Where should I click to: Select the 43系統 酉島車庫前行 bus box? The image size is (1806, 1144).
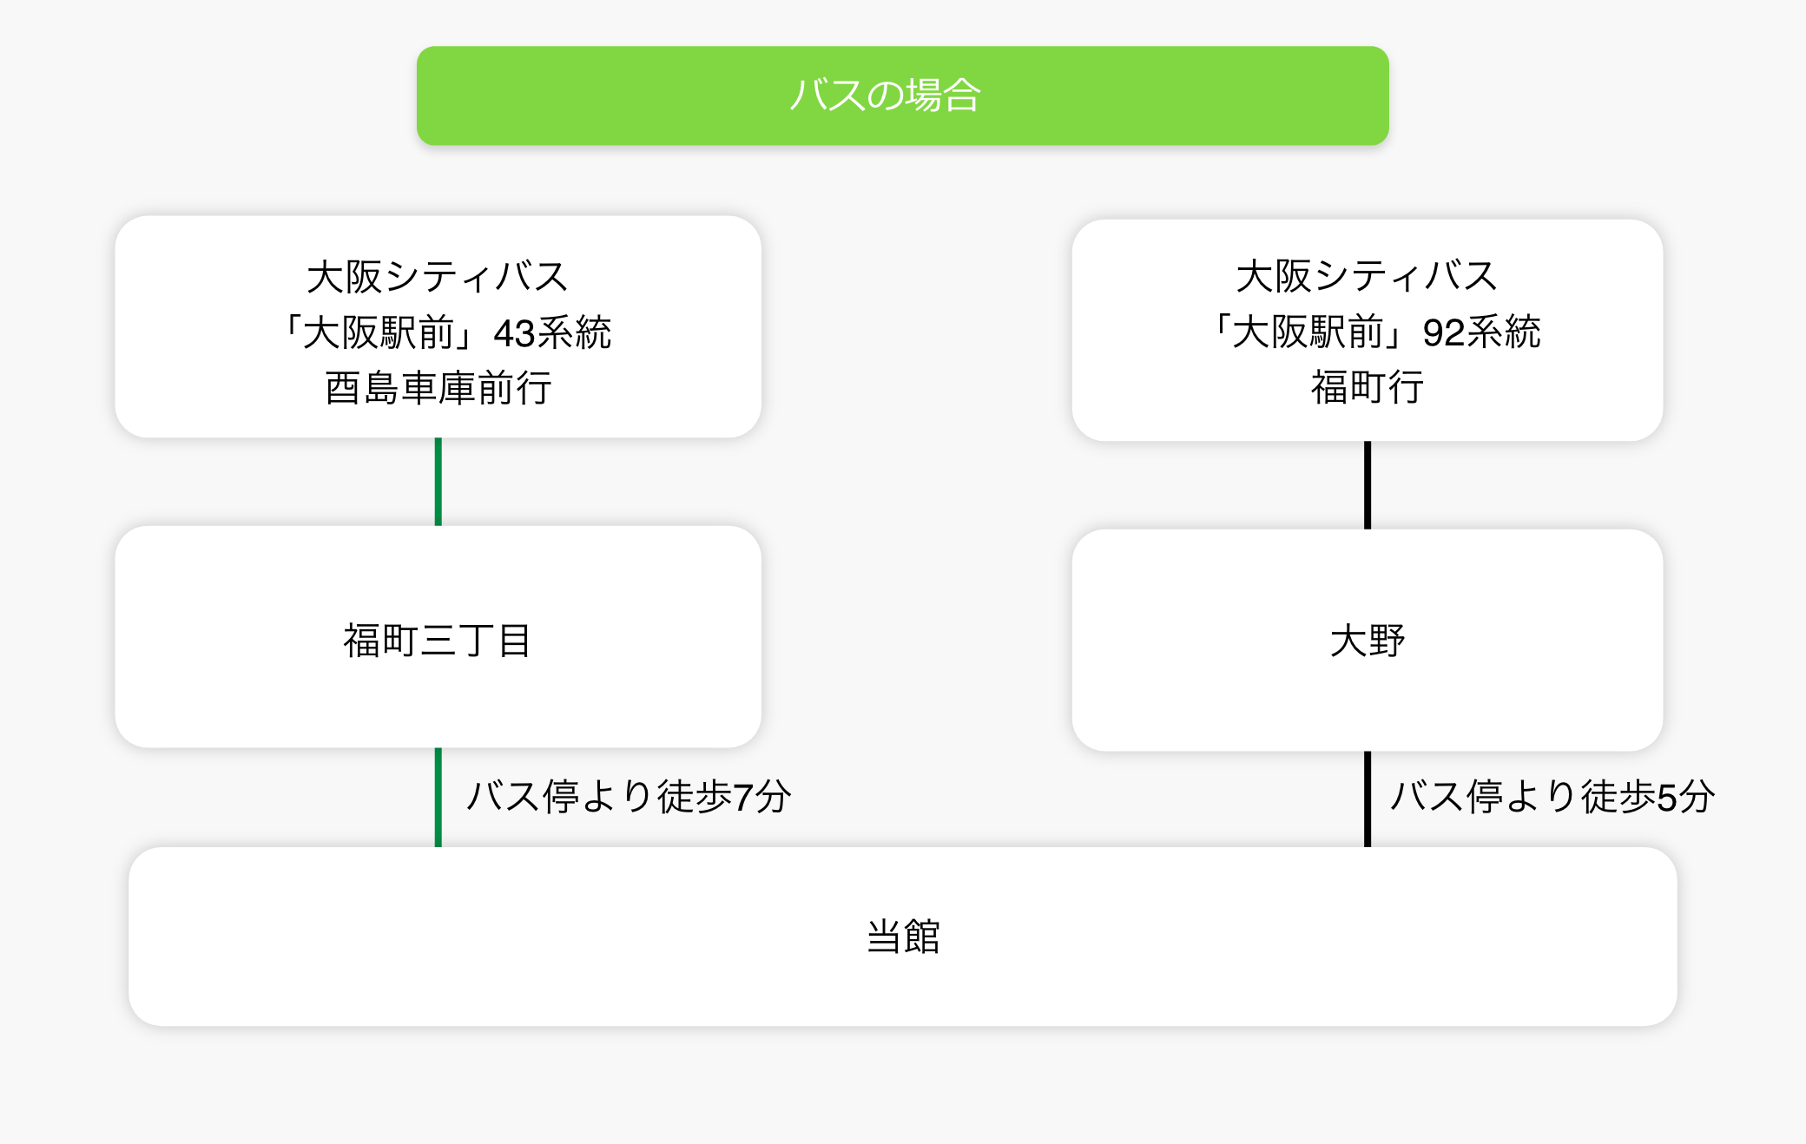[438, 326]
